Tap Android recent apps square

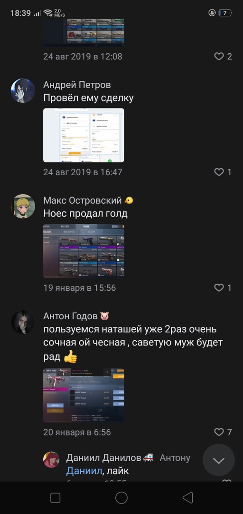pos(55,498)
